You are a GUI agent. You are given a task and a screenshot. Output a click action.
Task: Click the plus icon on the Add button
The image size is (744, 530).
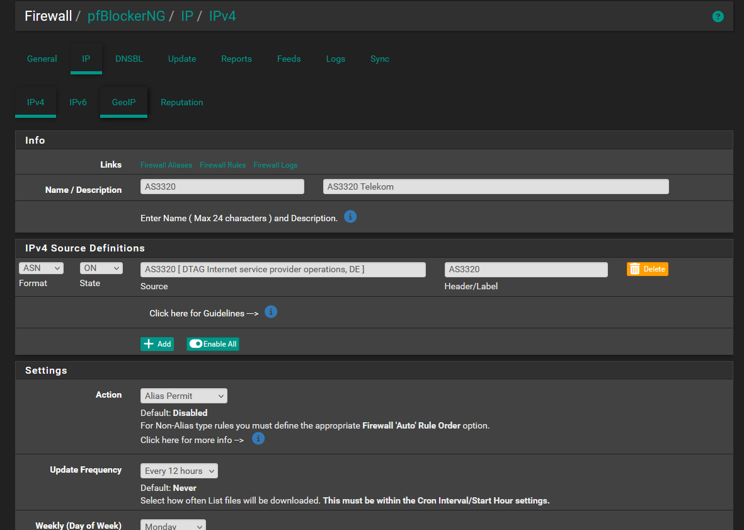pos(147,343)
